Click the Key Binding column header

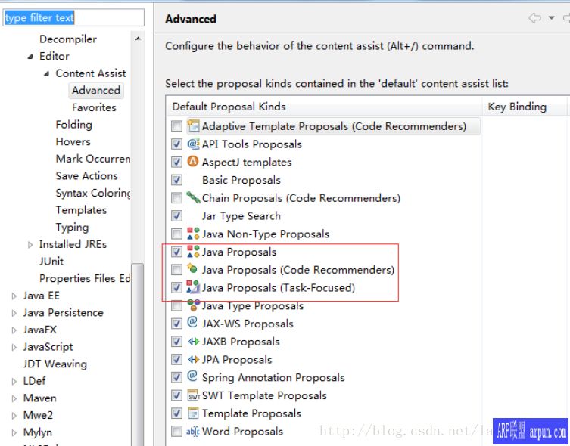pyautogui.click(x=518, y=107)
